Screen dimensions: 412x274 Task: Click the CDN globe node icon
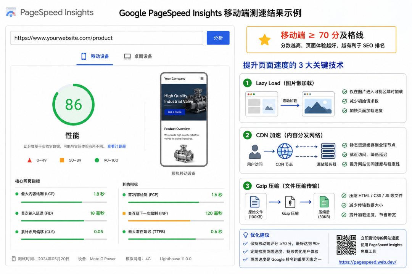285,151
